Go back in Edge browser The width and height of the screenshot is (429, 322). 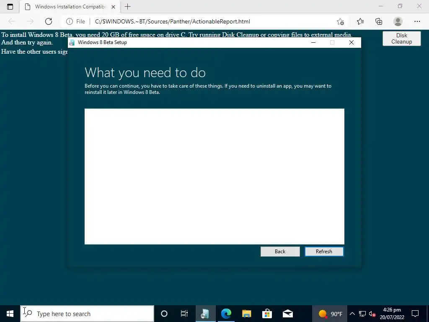point(11,21)
